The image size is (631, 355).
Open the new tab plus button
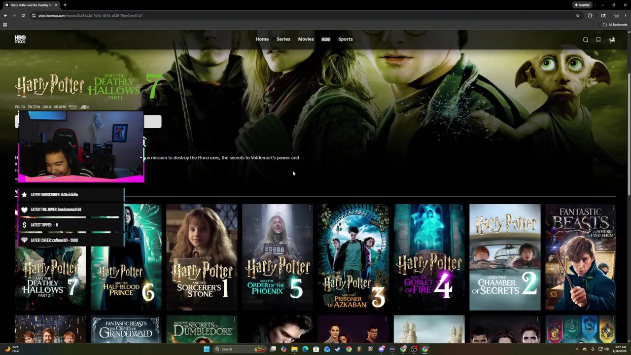pos(65,5)
